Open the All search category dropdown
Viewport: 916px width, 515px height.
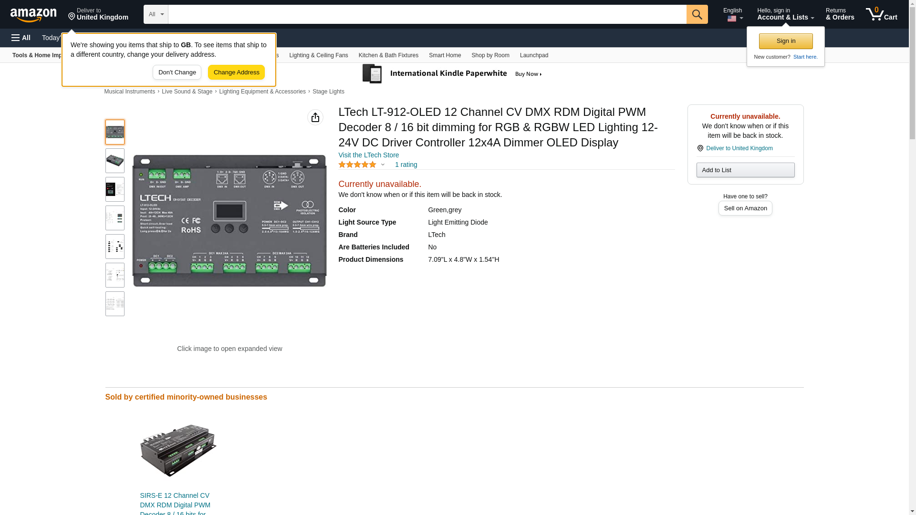tap(156, 14)
